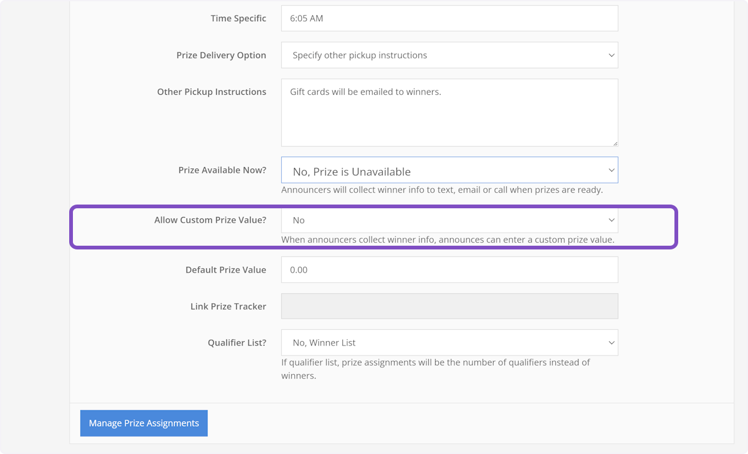Click the 'Link Prize Tracker' label

click(228, 306)
